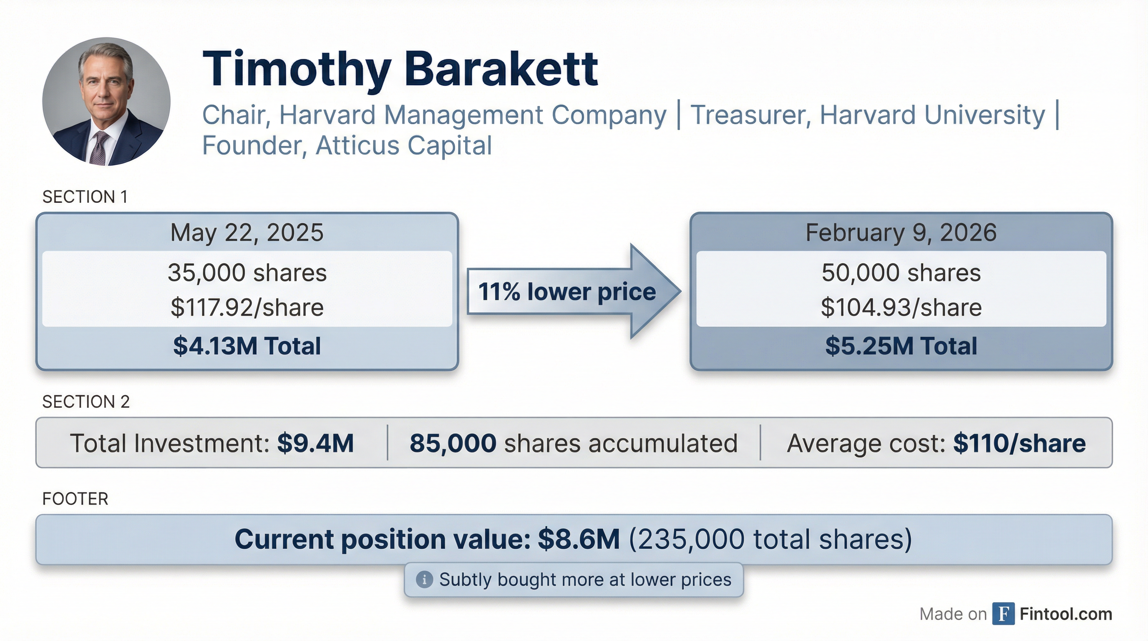Click the "SECTION 1" label
Viewport: 1148px width, 641px height.
click(85, 197)
